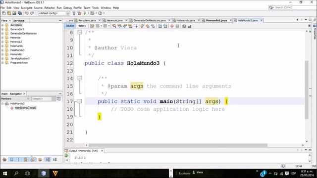Screen dimensions: 317x178
Task: Click the Shift Line Right icon
Action: [x=165, y=26]
